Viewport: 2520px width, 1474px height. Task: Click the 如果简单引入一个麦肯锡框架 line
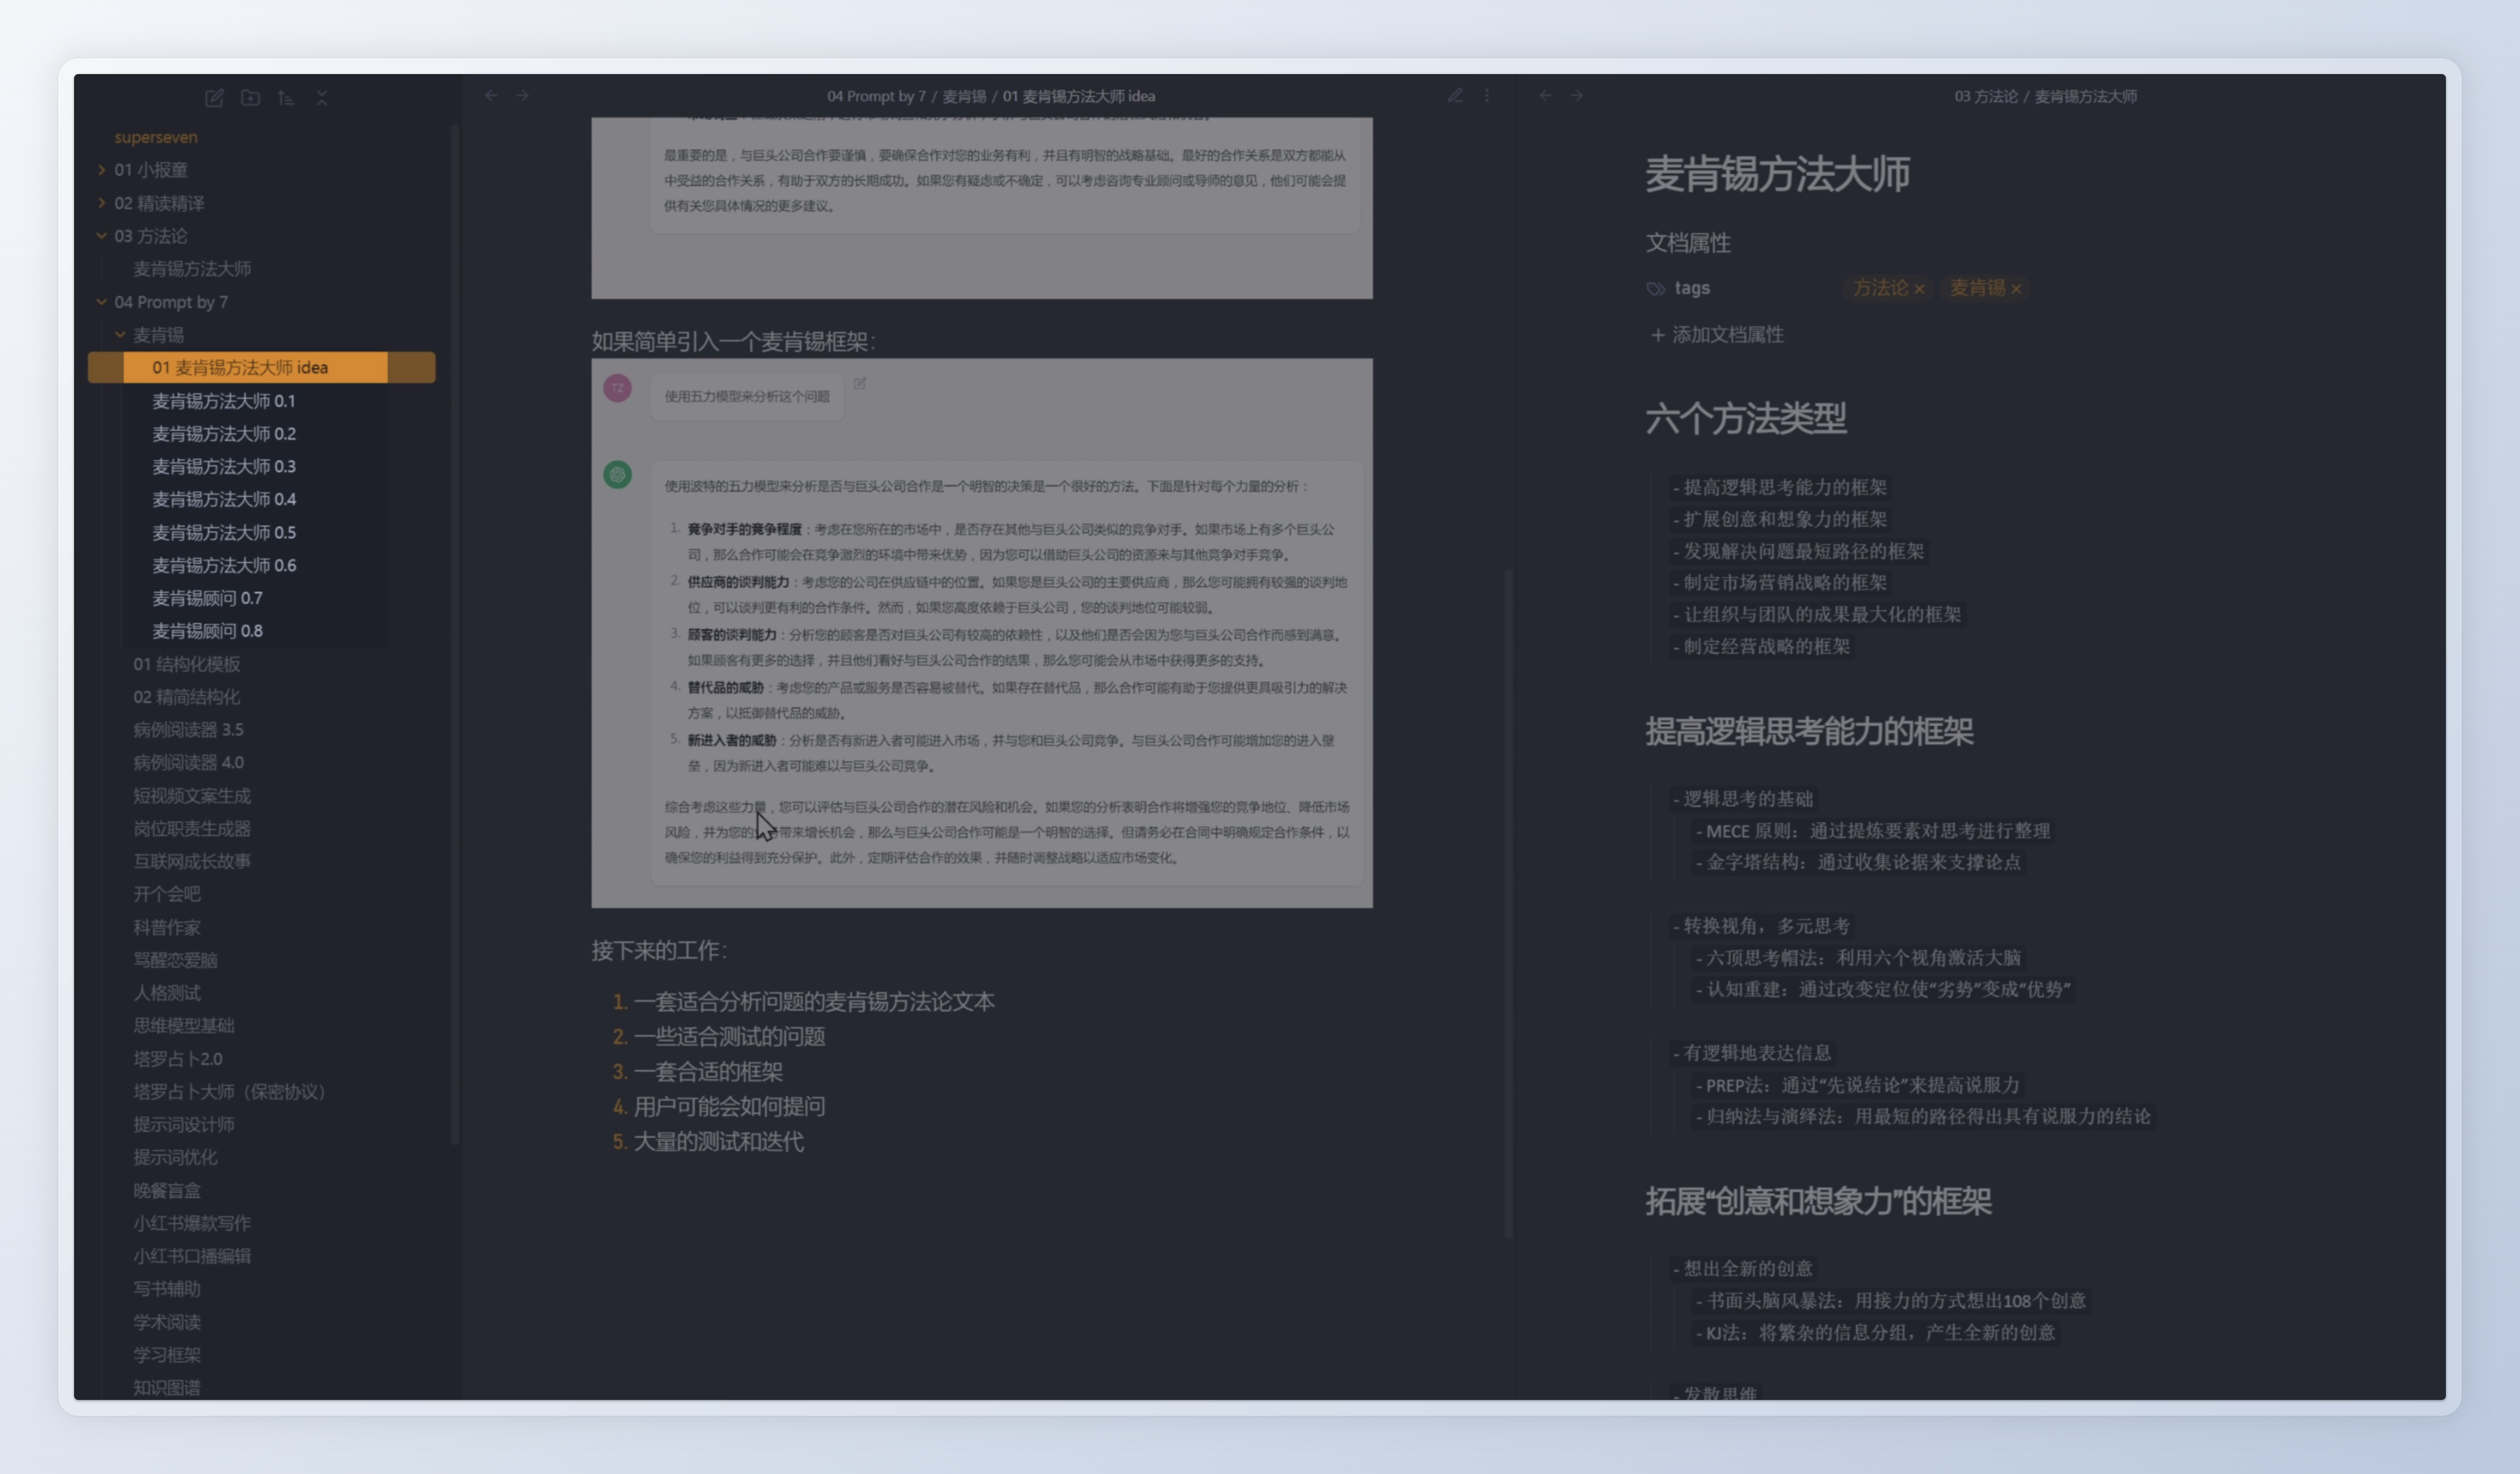tap(733, 341)
